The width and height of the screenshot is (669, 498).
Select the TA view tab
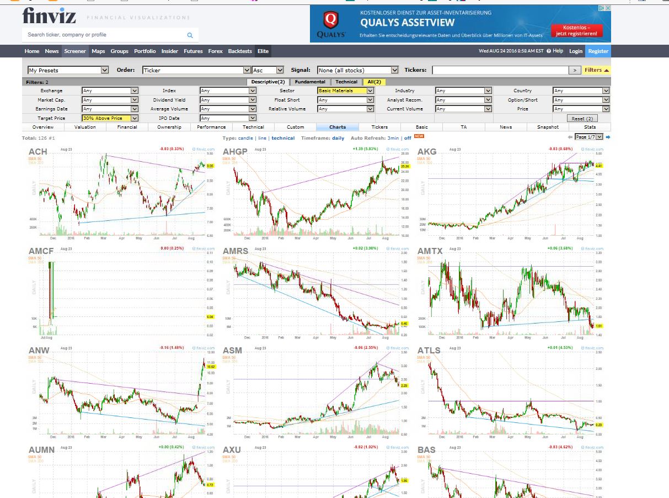(x=464, y=127)
